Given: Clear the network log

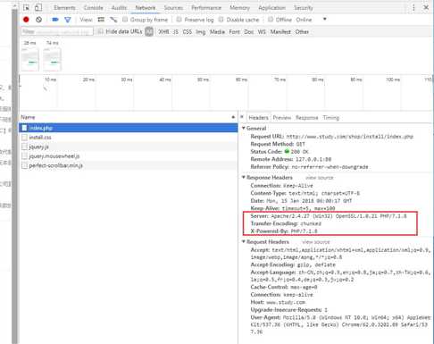Looking at the screenshot, I should click(38, 20).
